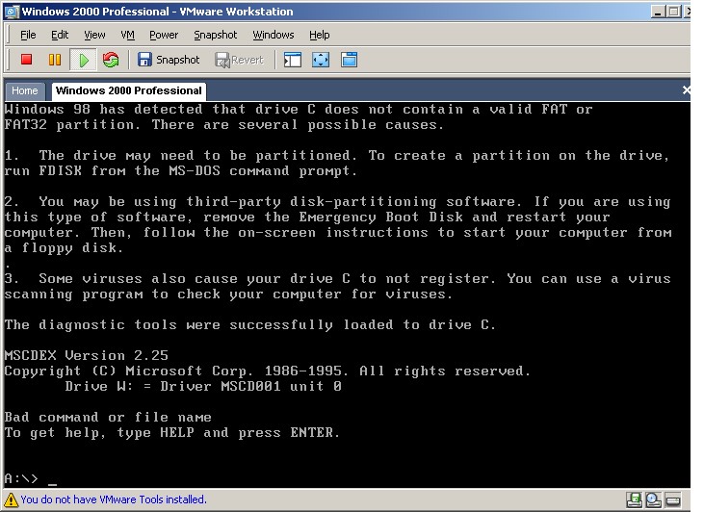The width and height of the screenshot is (704, 512).
Task: Open the Help menu
Action: coord(319,35)
